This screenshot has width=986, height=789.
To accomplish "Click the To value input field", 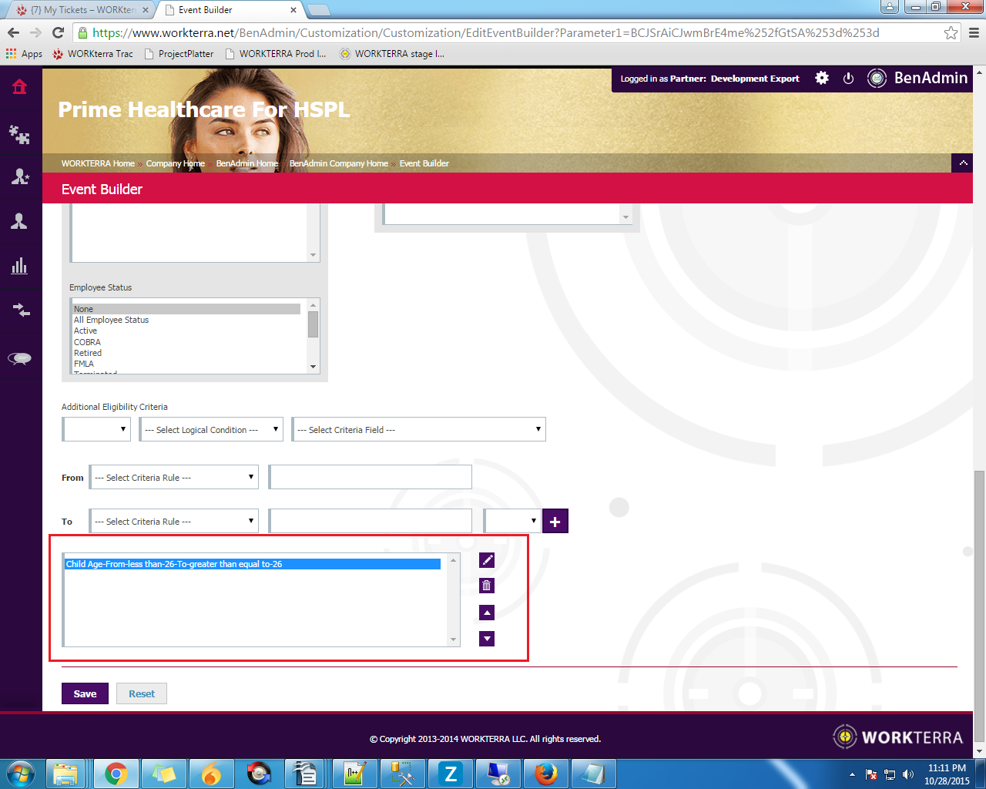I will [x=370, y=521].
